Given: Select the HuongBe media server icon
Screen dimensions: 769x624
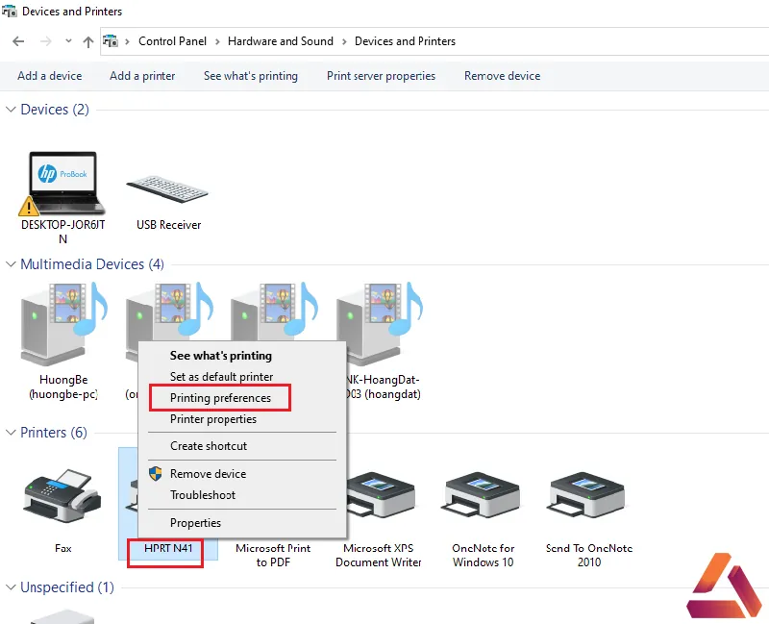Looking at the screenshot, I should 63,324.
